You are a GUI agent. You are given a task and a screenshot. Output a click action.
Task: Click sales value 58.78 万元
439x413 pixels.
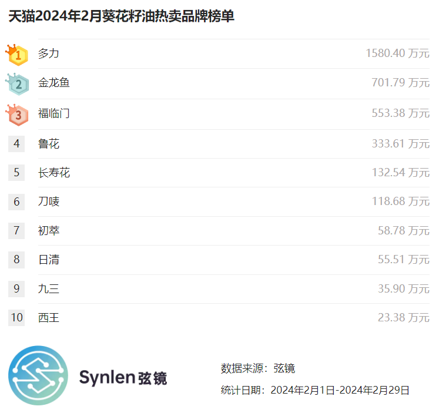pyautogui.click(x=403, y=230)
